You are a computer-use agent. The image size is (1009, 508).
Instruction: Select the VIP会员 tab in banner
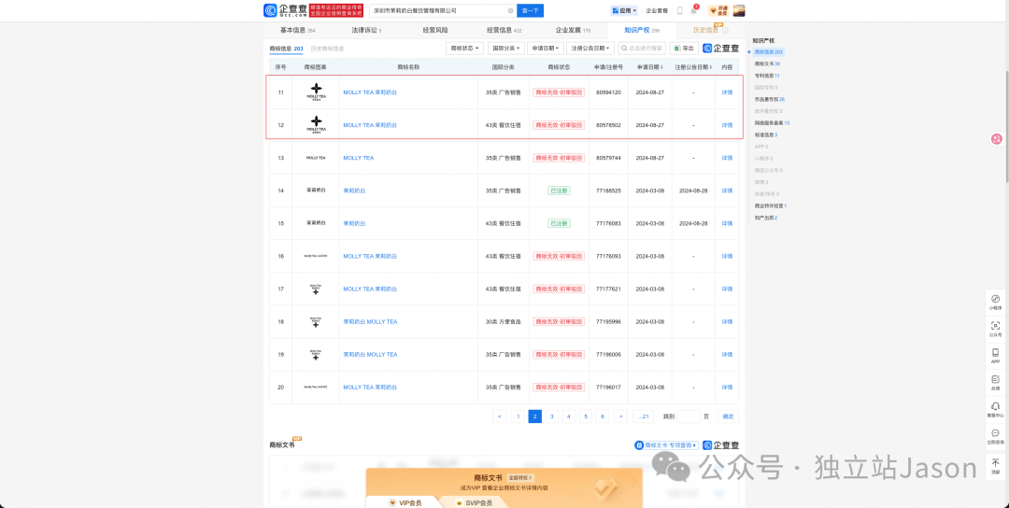click(x=405, y=502)
